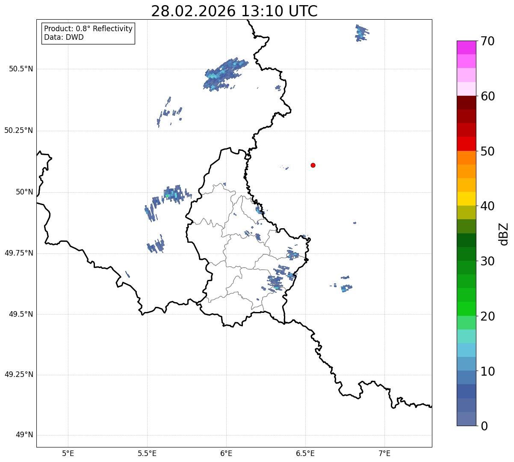The width and height of the screenshot is (514, 462).
Task: Click the colorbar tick label '30'
Action: (x=487, y=261)
